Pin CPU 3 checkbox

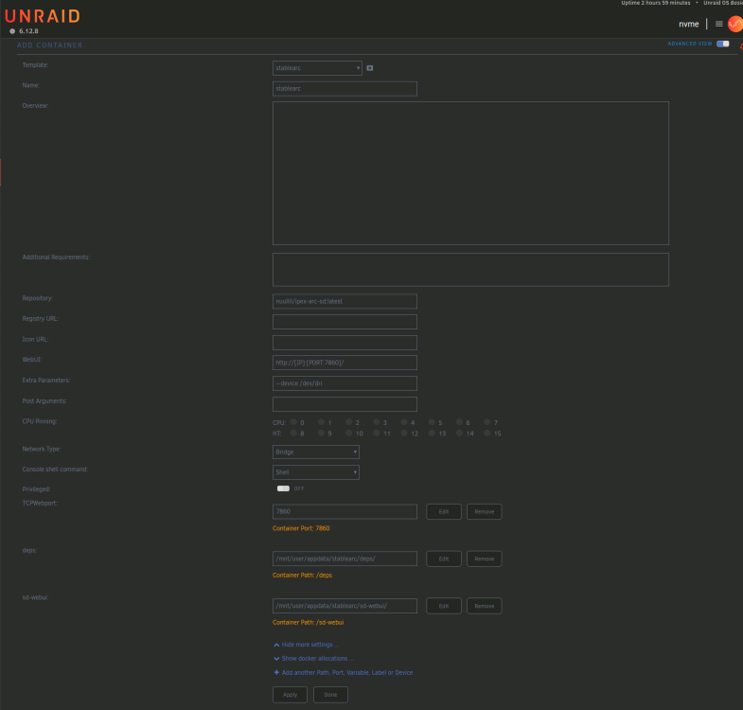tap(377, 422)
